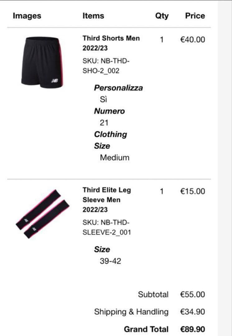Click the 39-42 size value
The width and height of the screenshot is (232, 336).
(x=110, y=261)
